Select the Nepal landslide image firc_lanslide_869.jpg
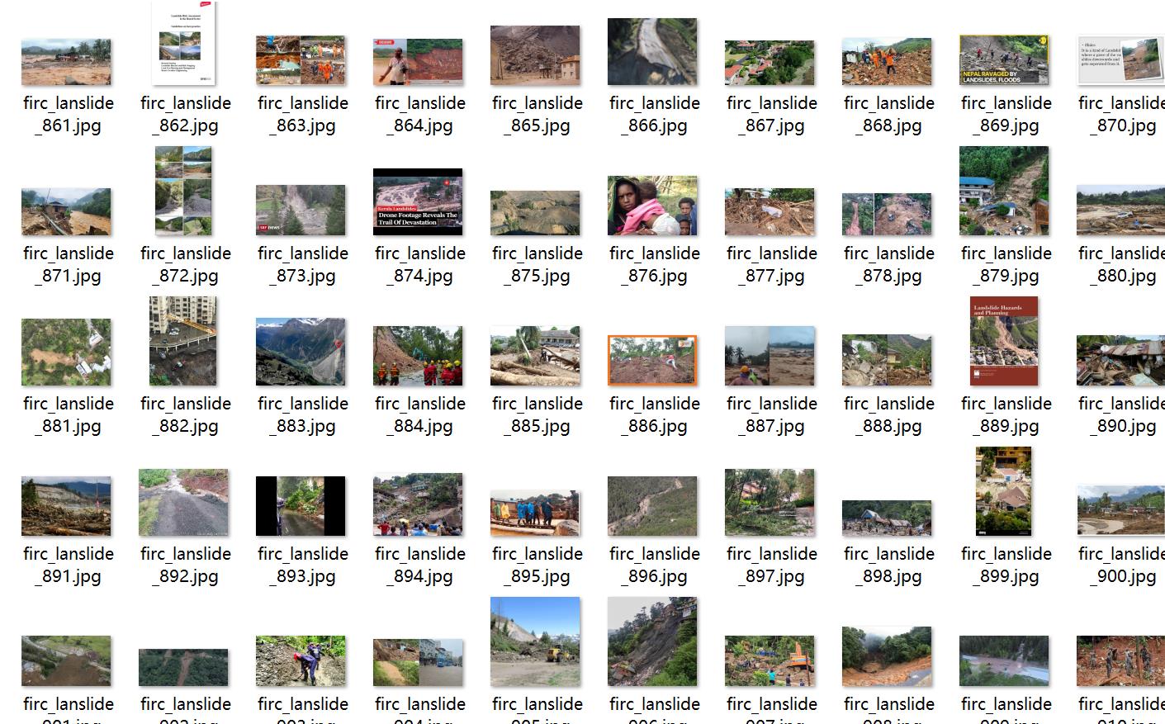The width and height of the screenshot is (1165, 724). 1004,59
